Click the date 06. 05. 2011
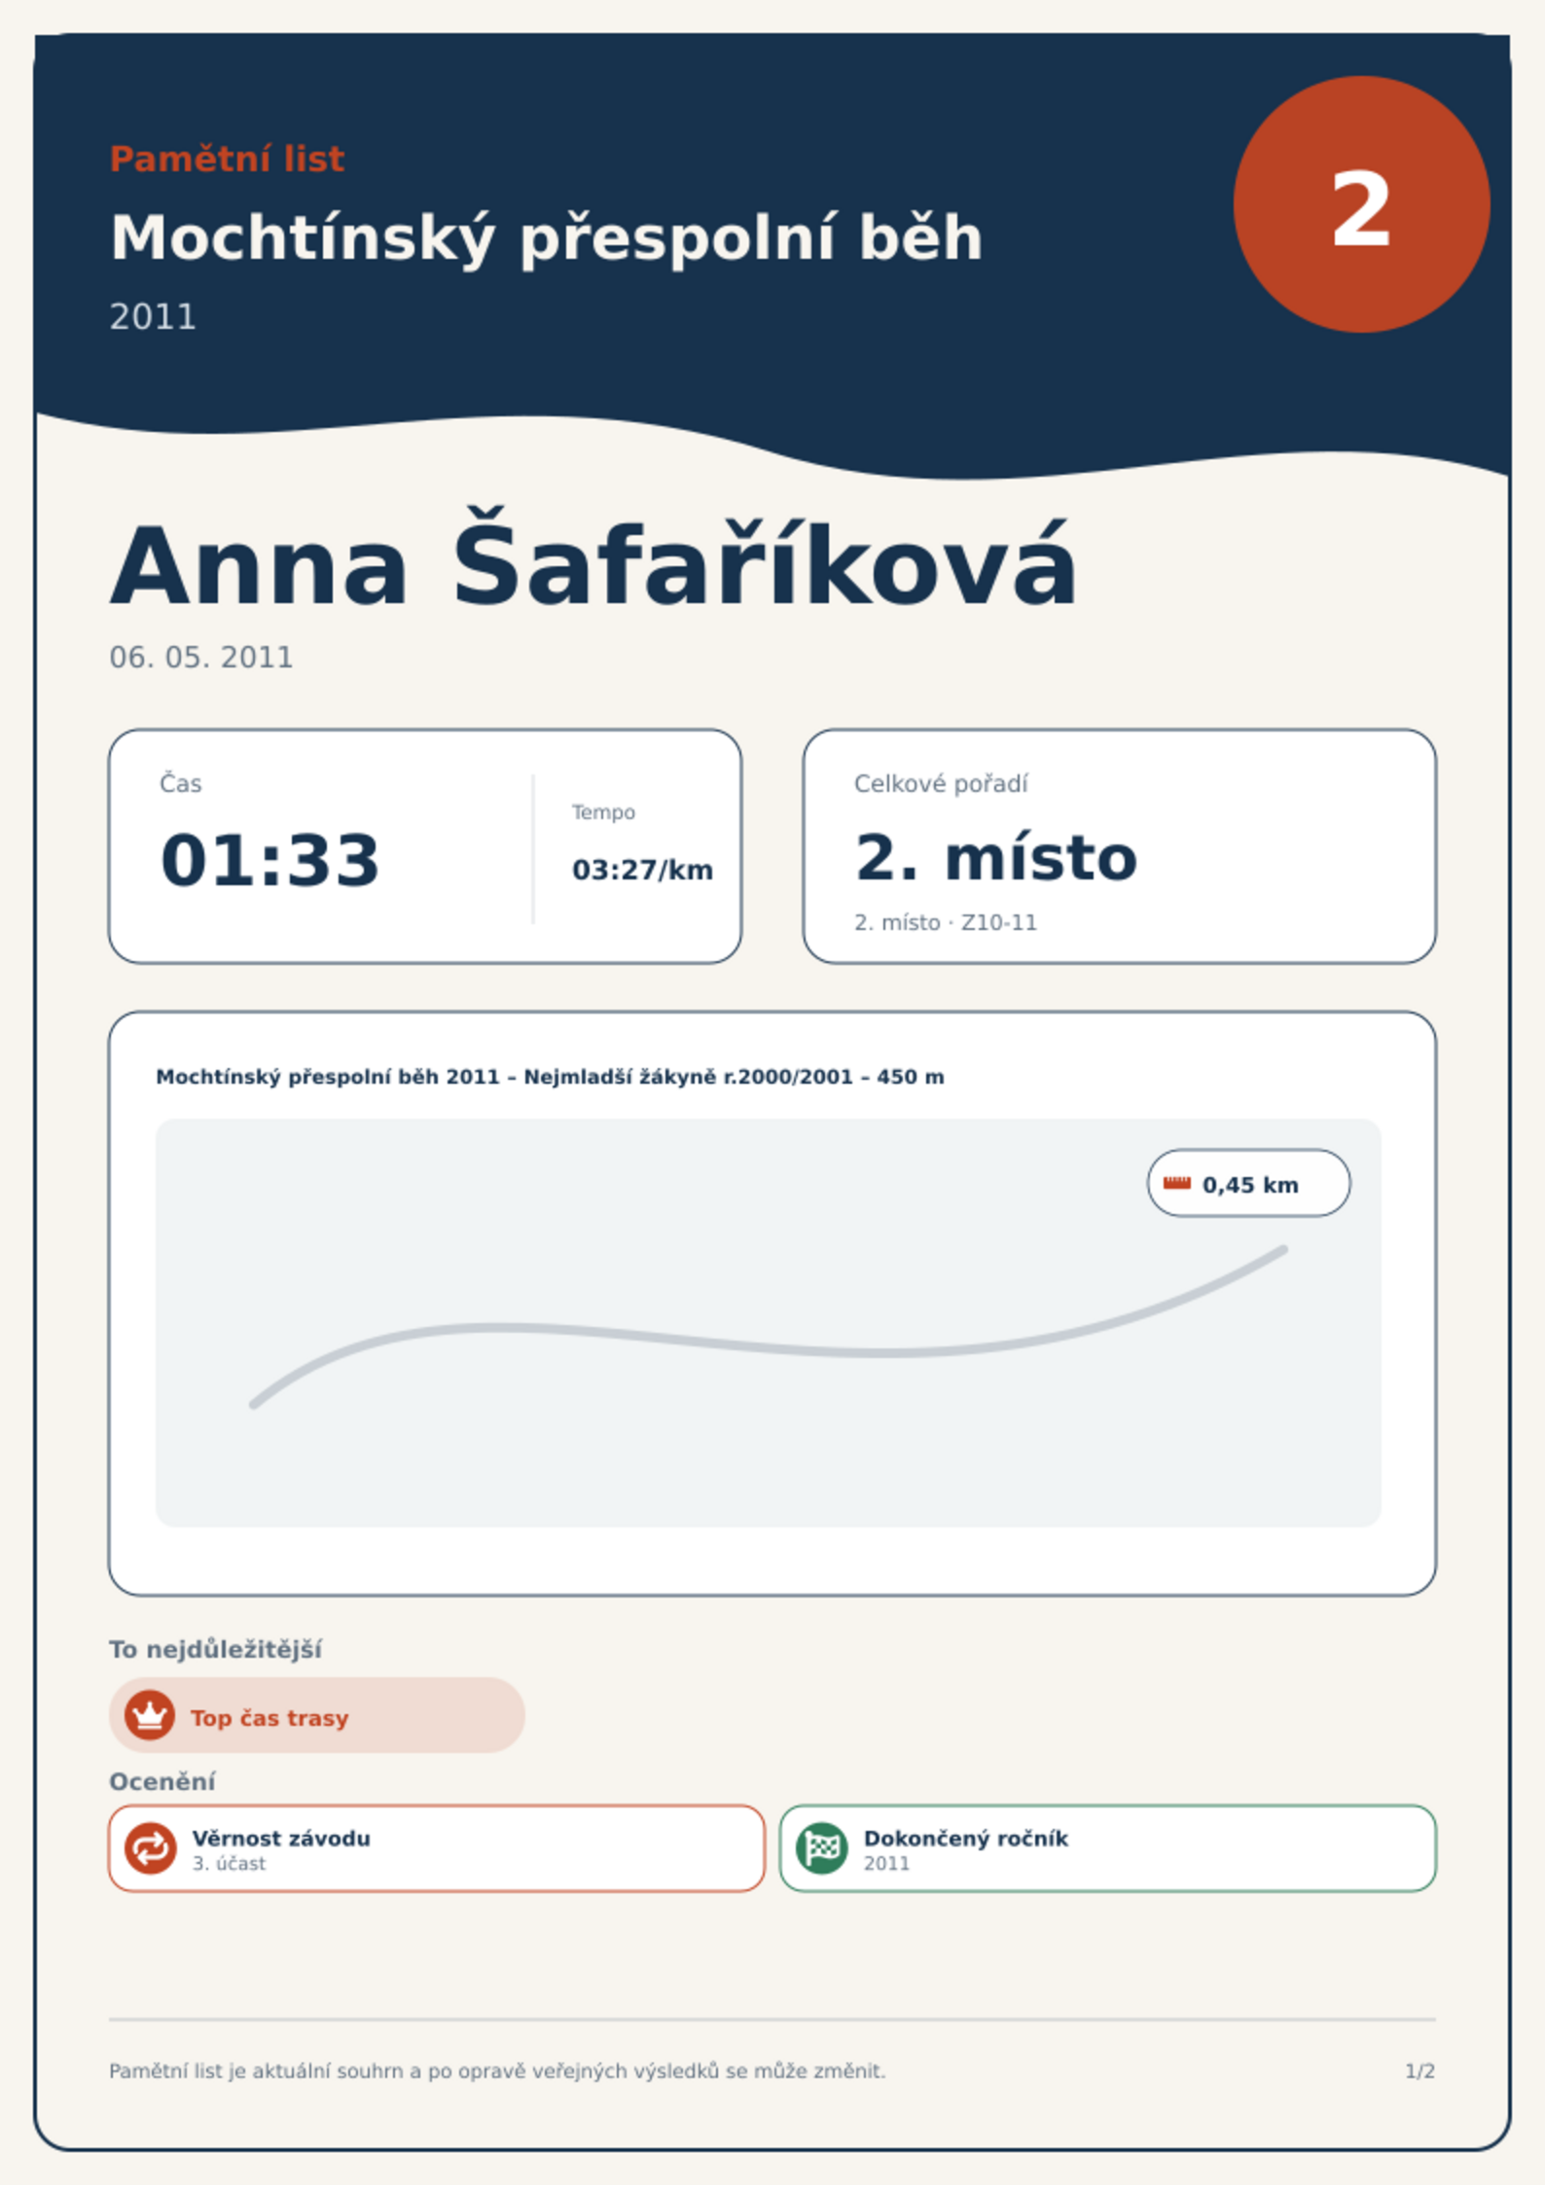The image size is (1545, 2185). point(200,658)
